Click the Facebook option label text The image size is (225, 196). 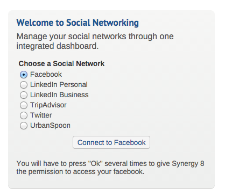pyautogui.click(x=46, y=75)
